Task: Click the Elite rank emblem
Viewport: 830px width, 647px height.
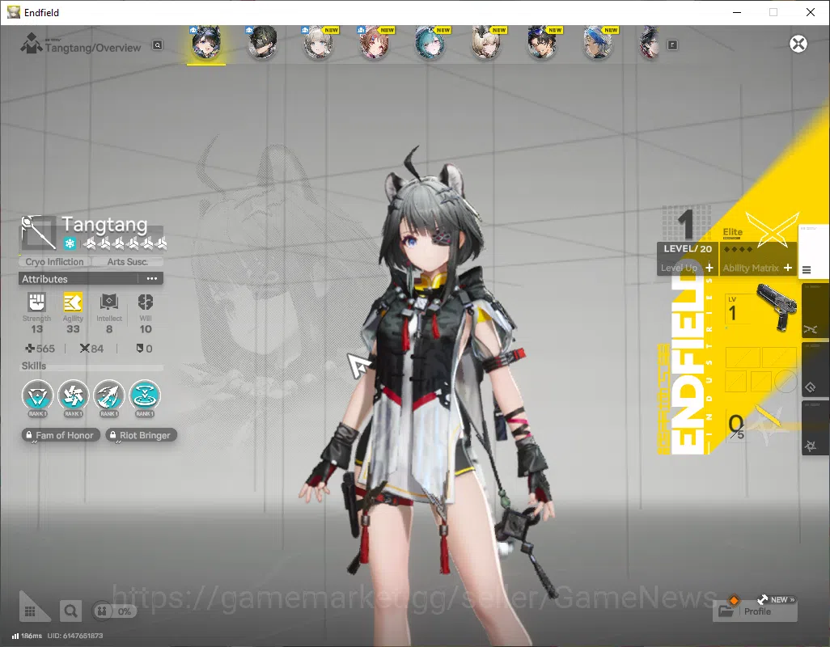Action: pos(772,229)
